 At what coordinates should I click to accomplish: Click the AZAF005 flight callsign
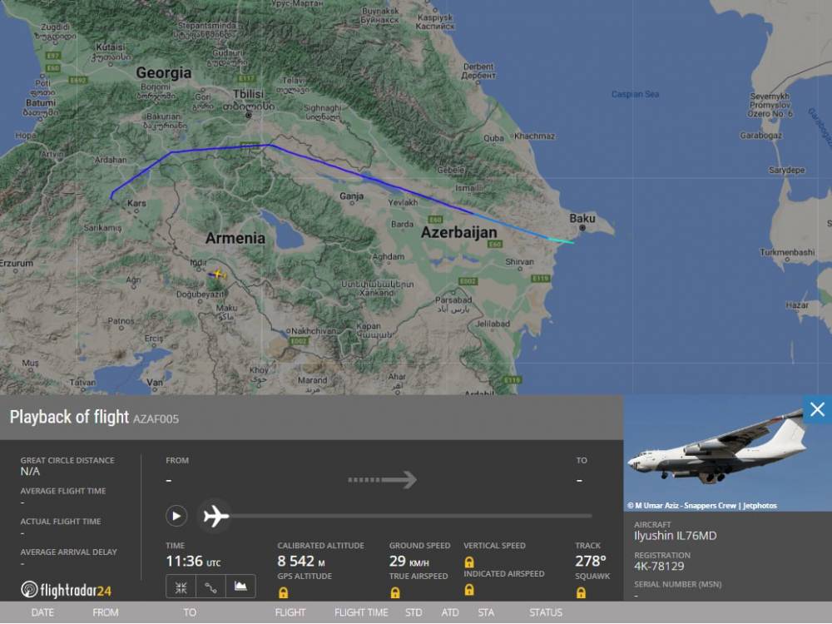[x=156, y=418]
